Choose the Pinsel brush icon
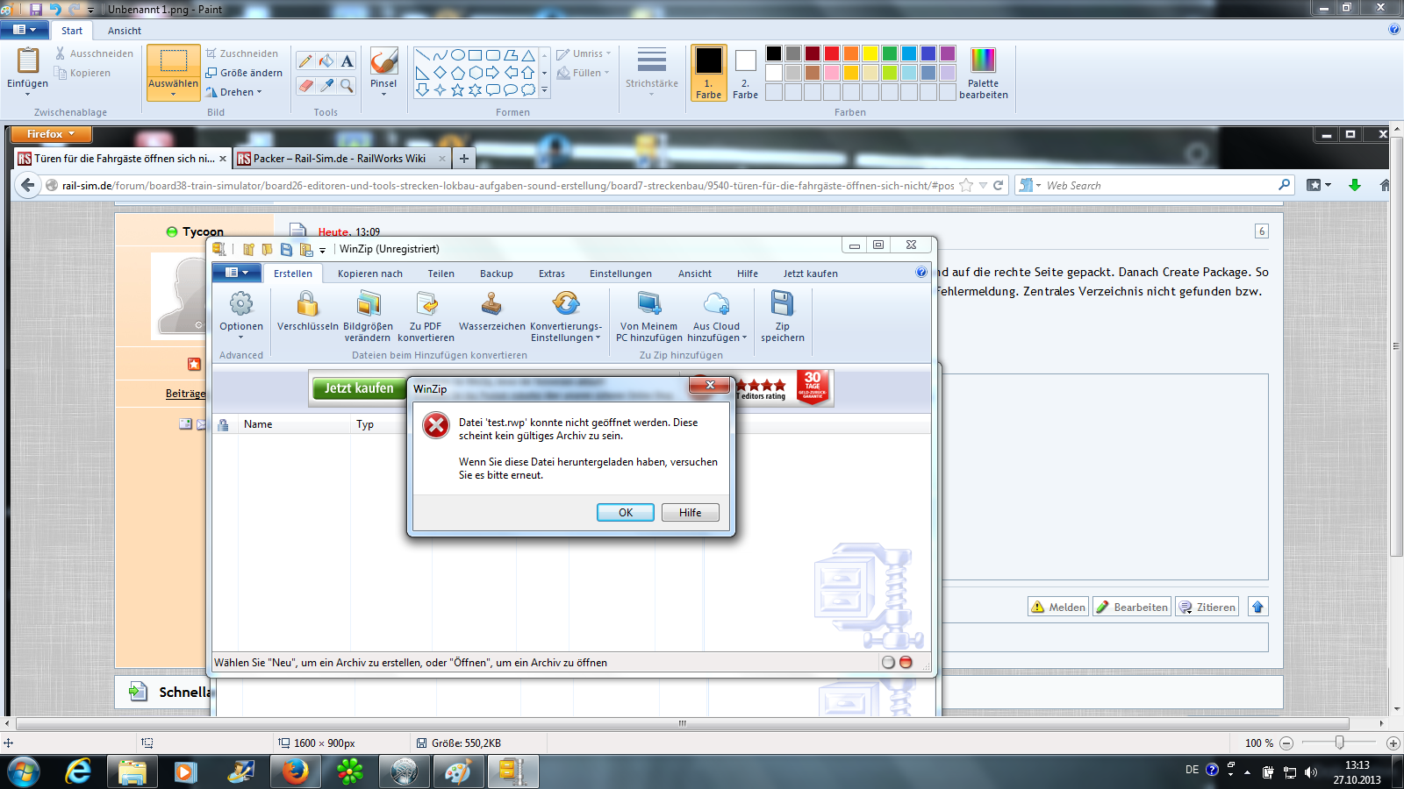1404x789 pixels. point(383,60)
